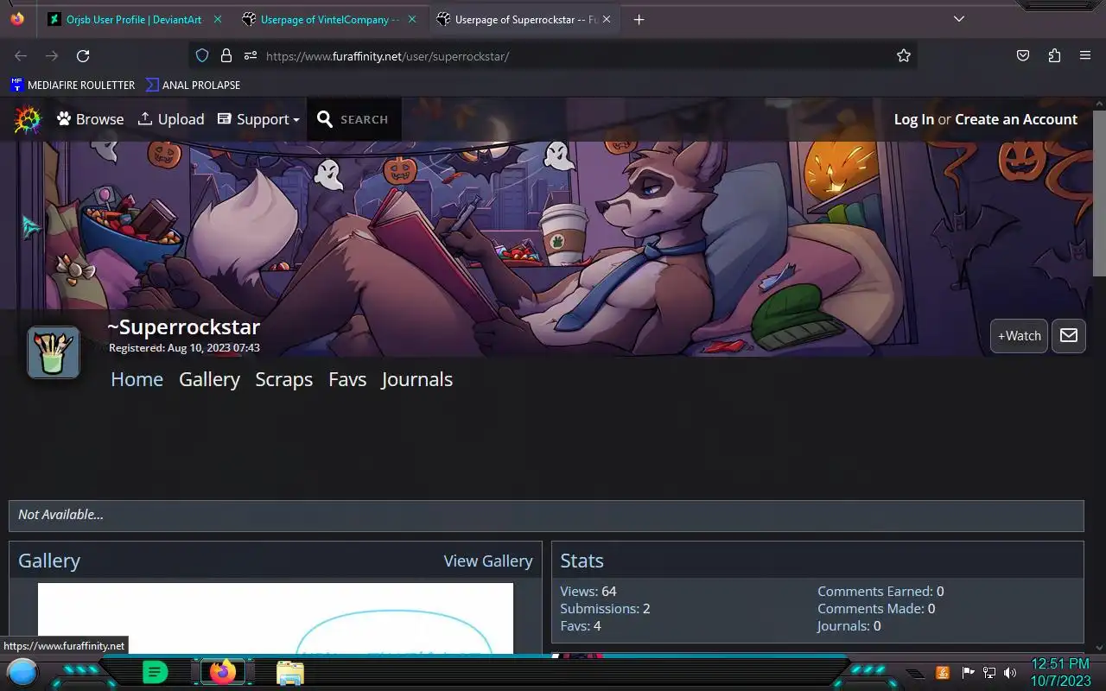The height and width of the screenshot is (691, 1106).
Task: Open a new tab with the plus button
Action: (x=639, y=19)
